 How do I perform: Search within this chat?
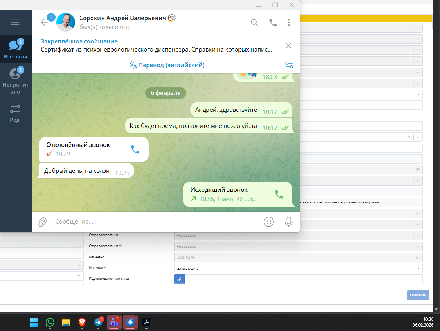coord(255,23)
